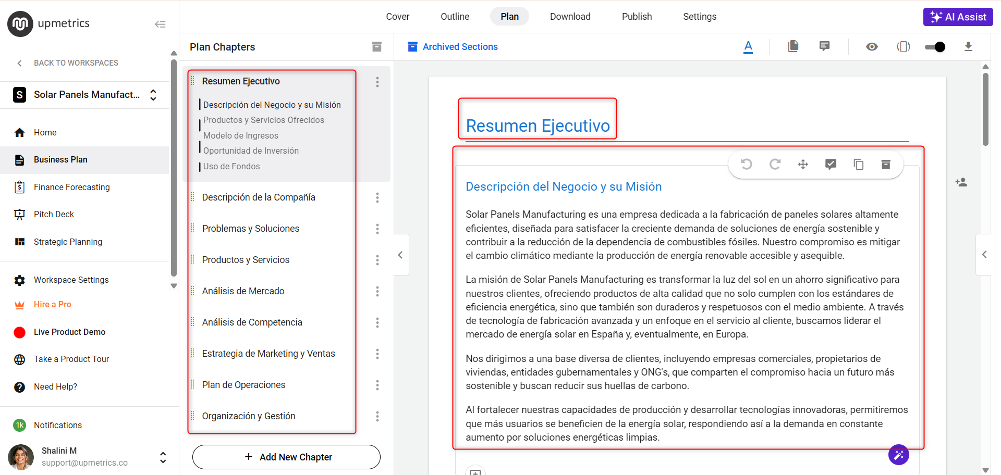Open Strategic Planning in the sidebar

coord(84,242)
